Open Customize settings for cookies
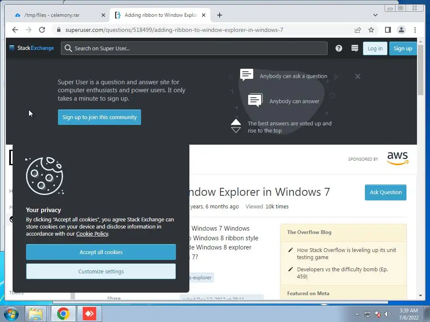The image size is (430, 322). click(101, 271)
